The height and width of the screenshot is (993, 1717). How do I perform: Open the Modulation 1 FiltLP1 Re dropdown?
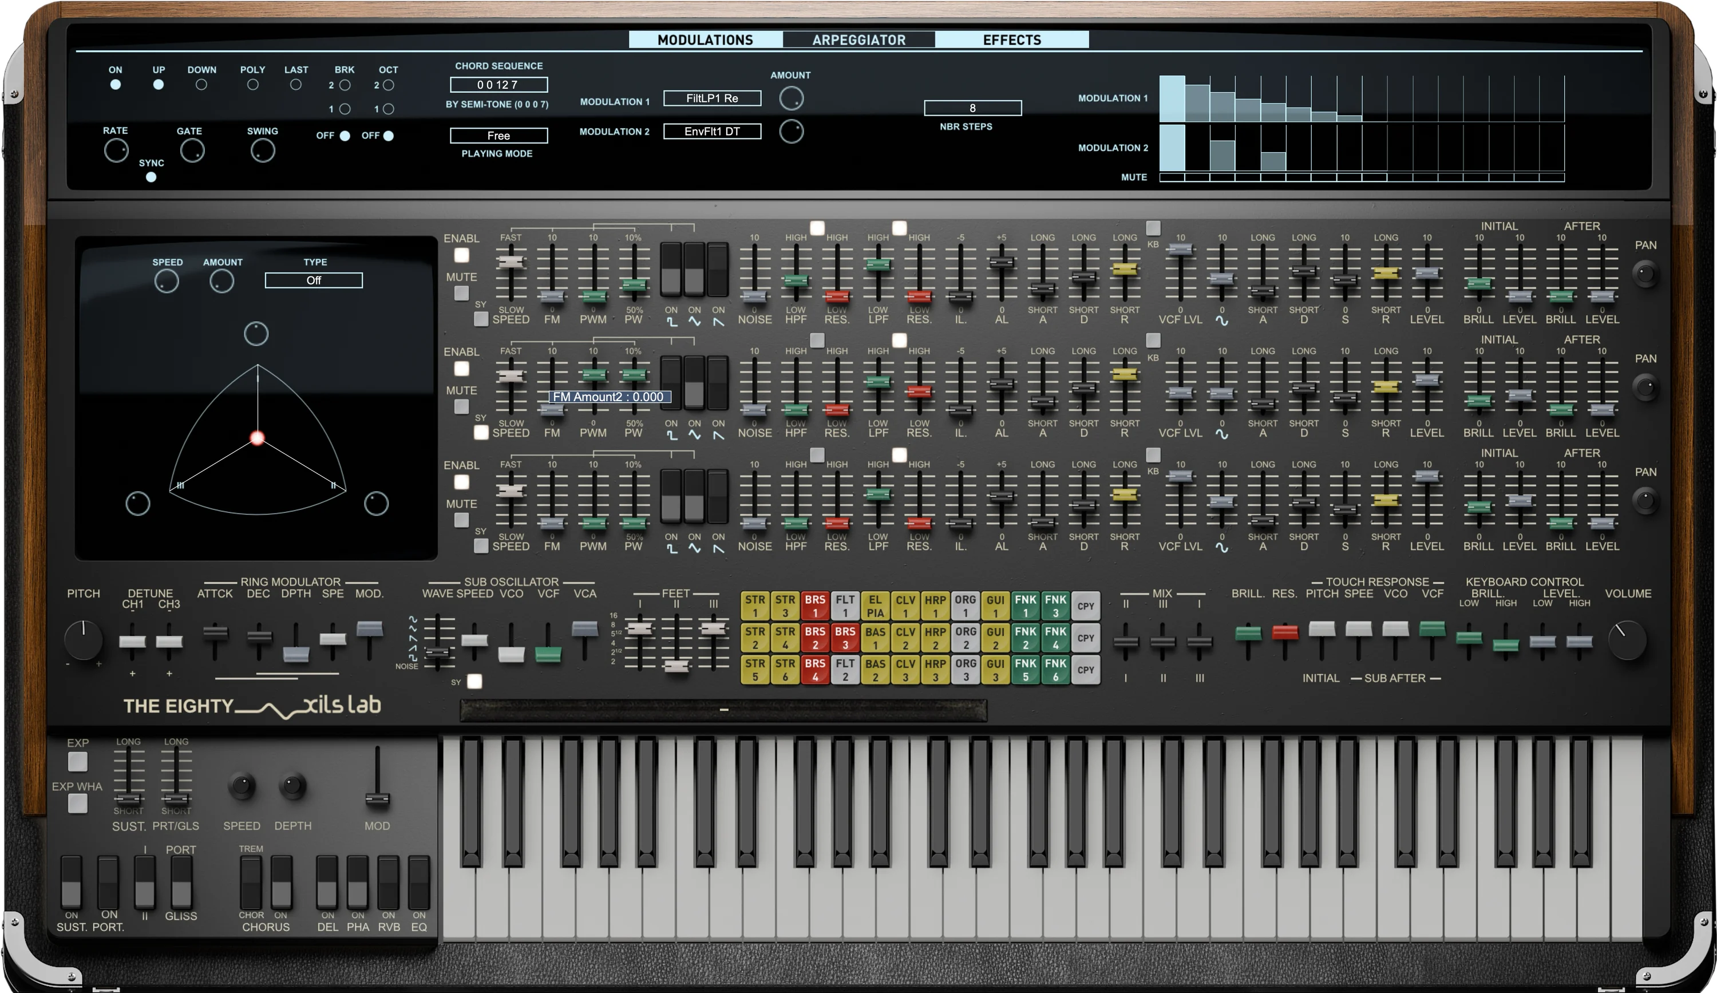tap(712, 98)
